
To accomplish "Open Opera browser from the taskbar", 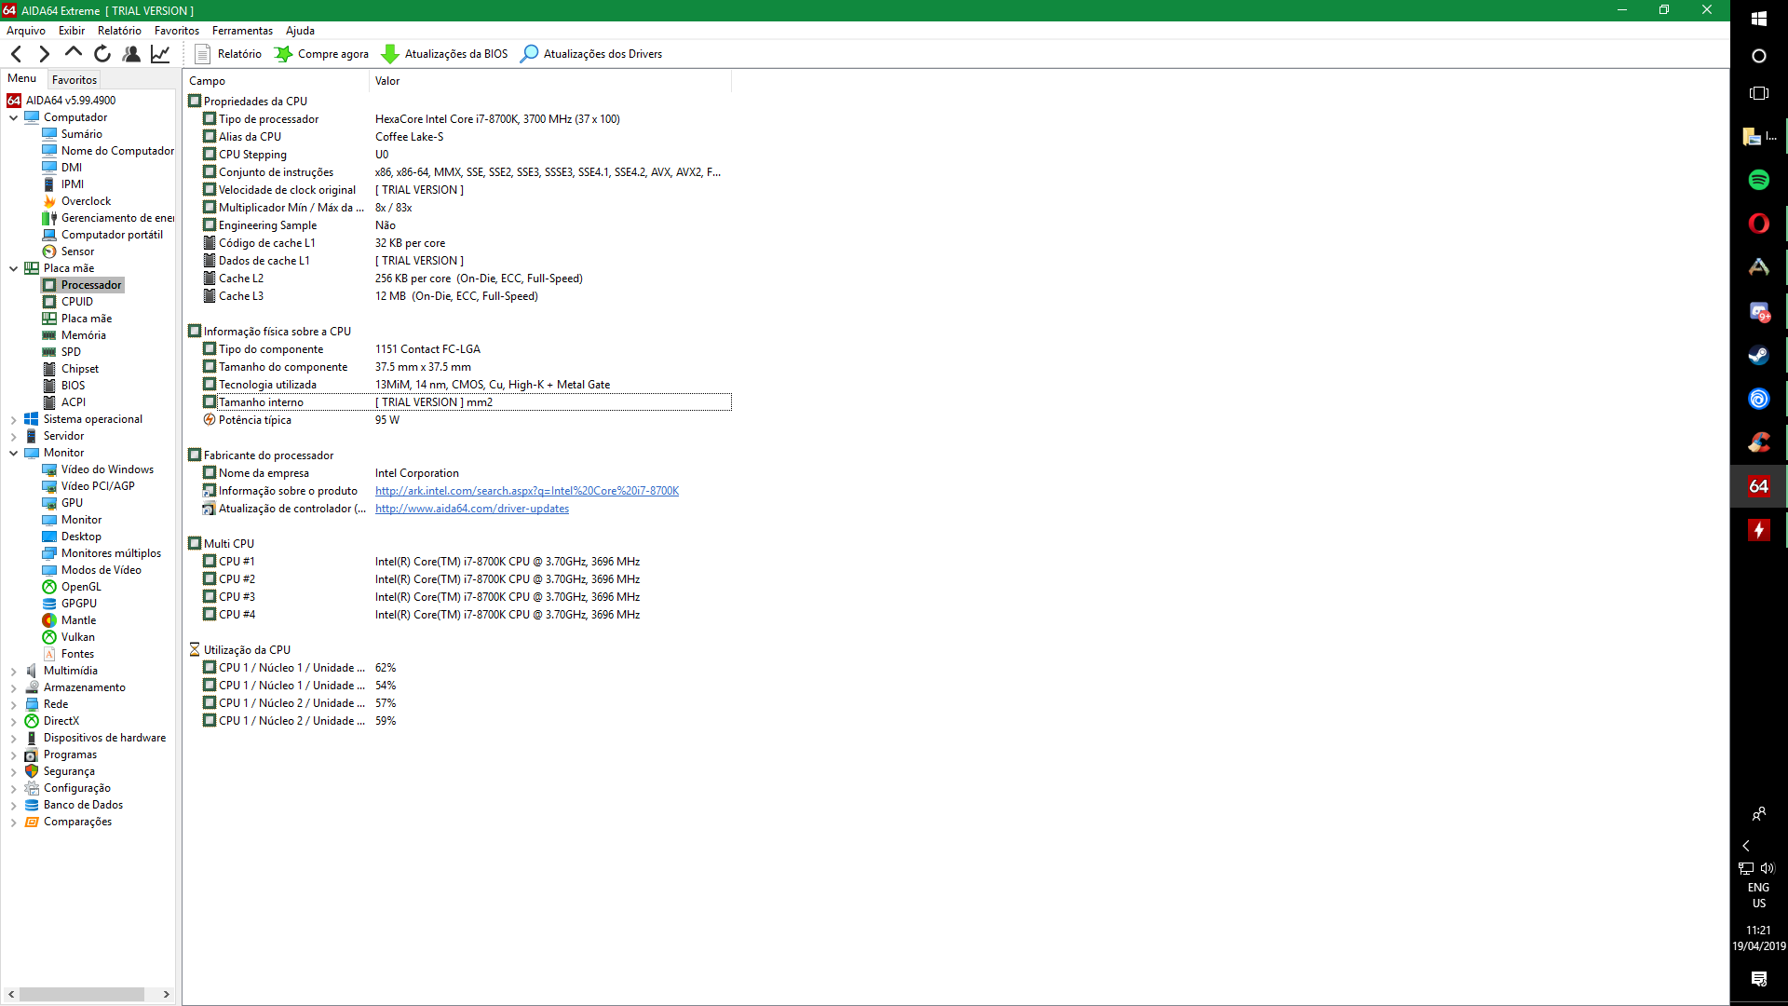I will pos(1758,224).
